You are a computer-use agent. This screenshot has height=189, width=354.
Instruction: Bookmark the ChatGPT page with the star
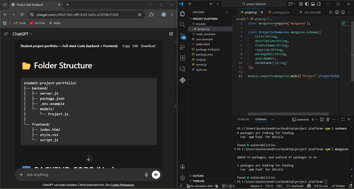pos(140,14)
